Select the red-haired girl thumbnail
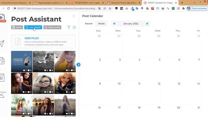Image resolution: width=208 pixels, height=117 pixels. [x=65, y=83]
